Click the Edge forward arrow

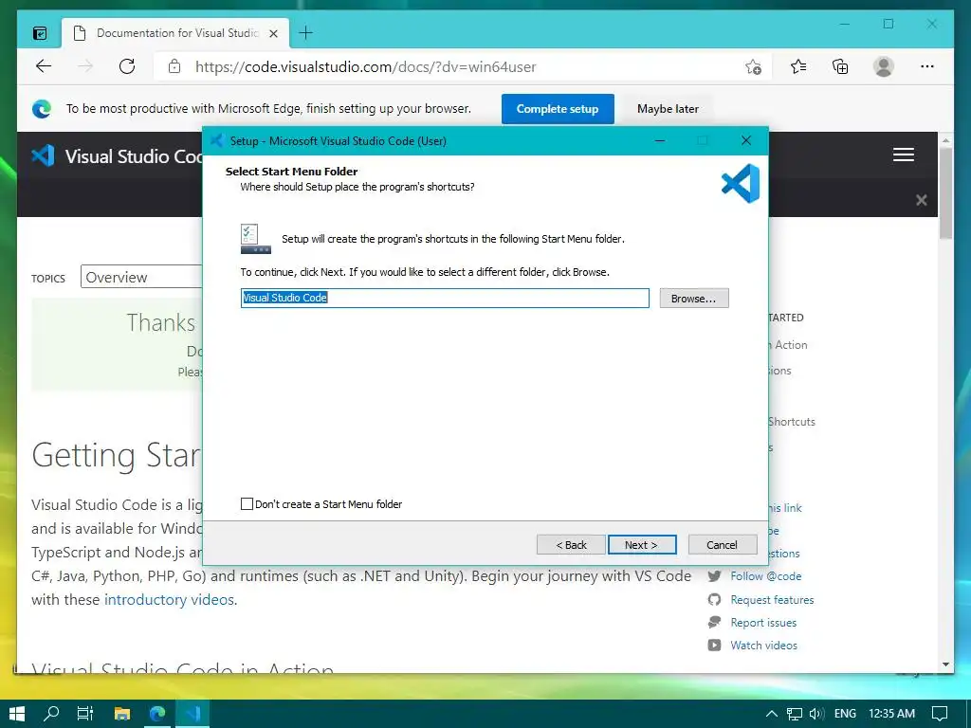[x=85, y=66]
